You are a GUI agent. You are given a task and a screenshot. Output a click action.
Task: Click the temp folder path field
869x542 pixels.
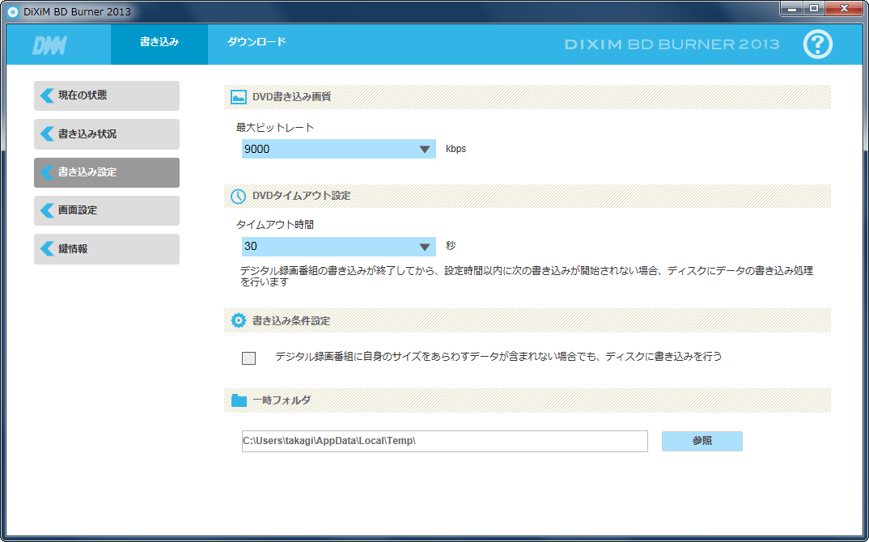pos(444,441)
